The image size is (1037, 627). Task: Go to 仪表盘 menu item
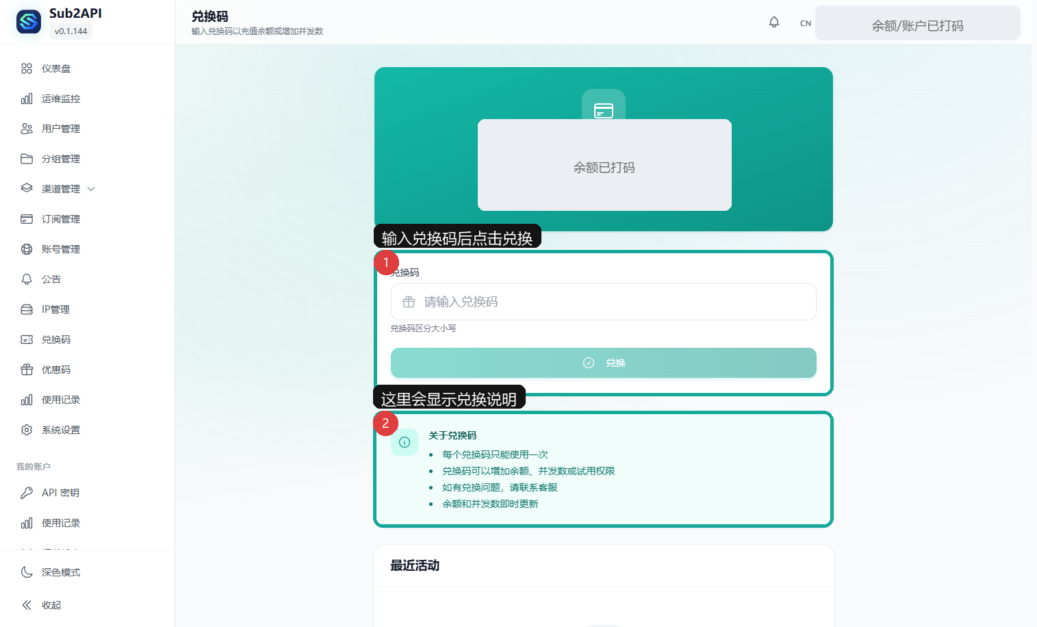click(88, 68)
